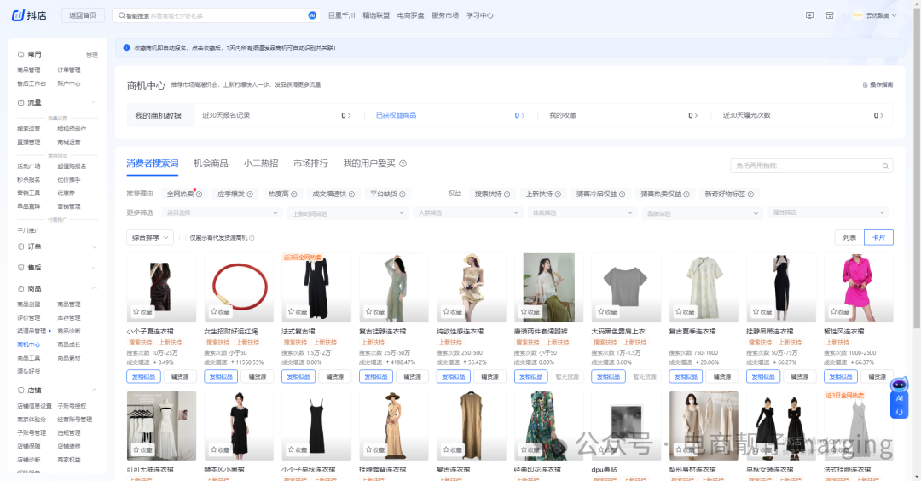Screen dimensions: 921x481
Task: Click the keyword search input field
Action: [x=804, y=165]
